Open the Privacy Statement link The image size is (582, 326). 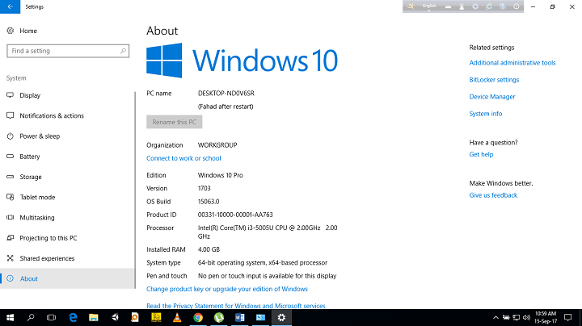(x=236, y=306)
